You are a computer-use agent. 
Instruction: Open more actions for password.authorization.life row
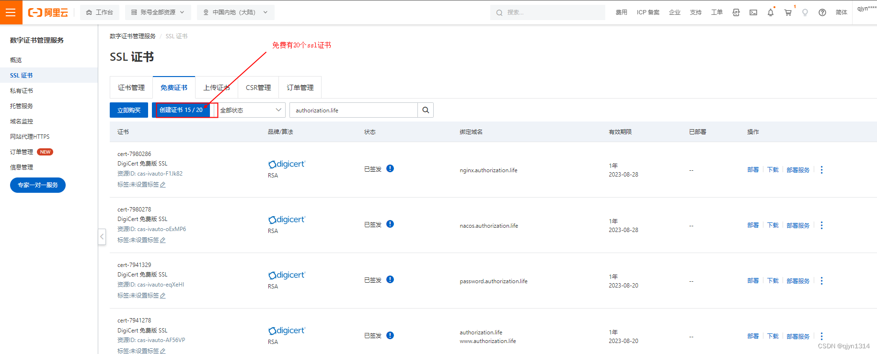tap(821, 281)
